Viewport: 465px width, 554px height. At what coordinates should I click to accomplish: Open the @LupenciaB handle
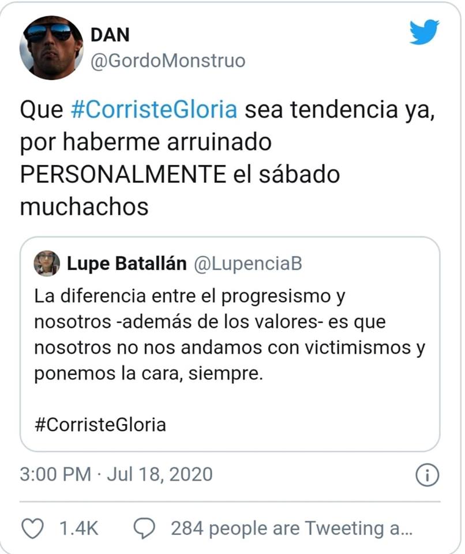(247, 264)
